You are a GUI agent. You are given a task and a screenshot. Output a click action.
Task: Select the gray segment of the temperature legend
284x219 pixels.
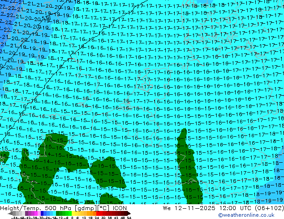(14, 213)
